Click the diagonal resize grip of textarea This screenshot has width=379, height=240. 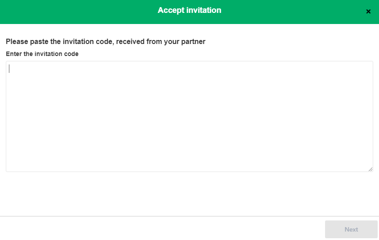click(371, 169)
